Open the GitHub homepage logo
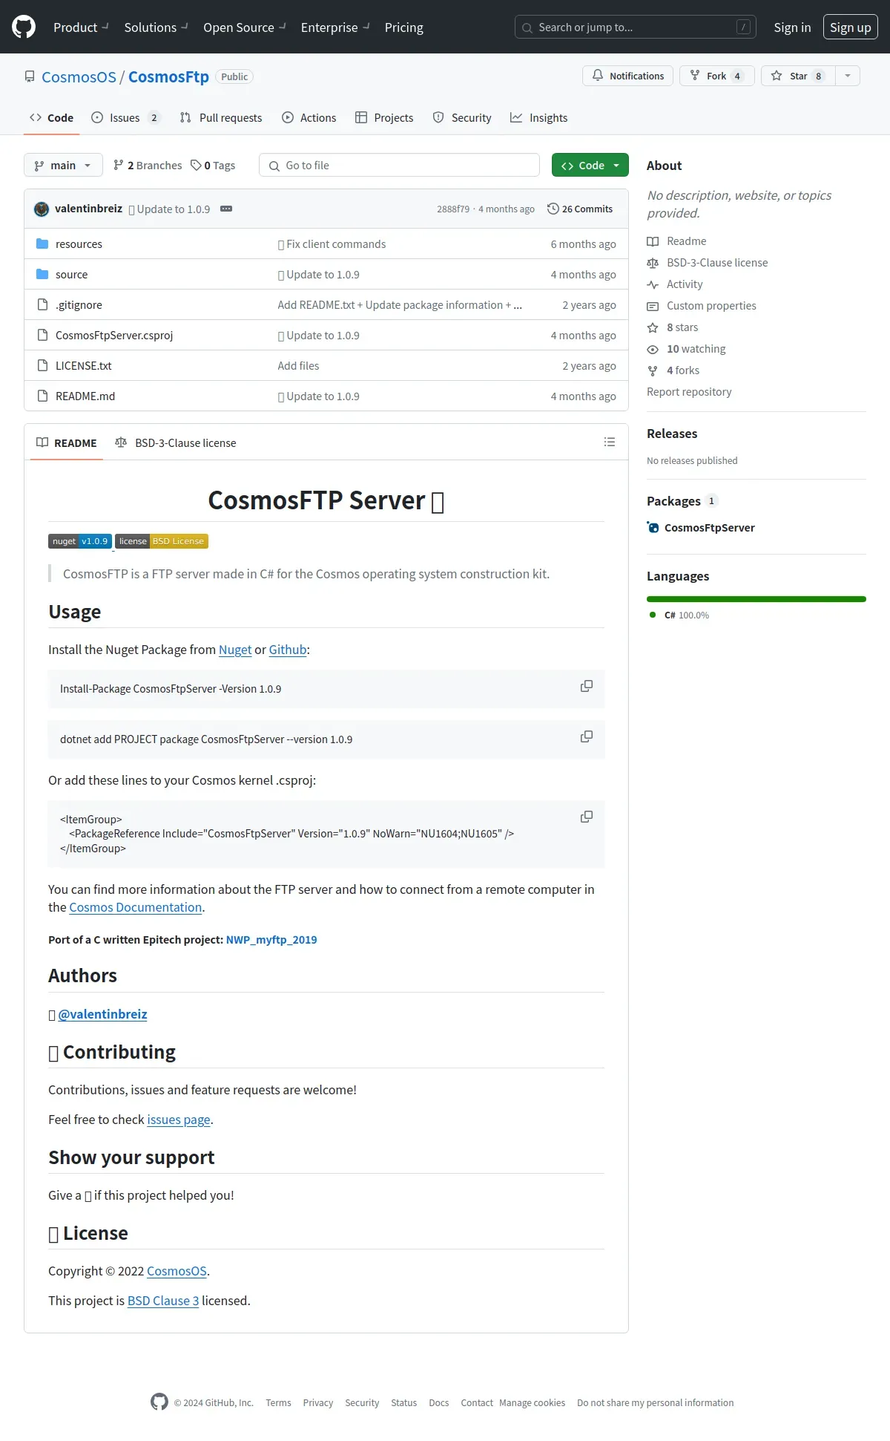The width and height of the screenshot is (890, 1441). (24, 27)
